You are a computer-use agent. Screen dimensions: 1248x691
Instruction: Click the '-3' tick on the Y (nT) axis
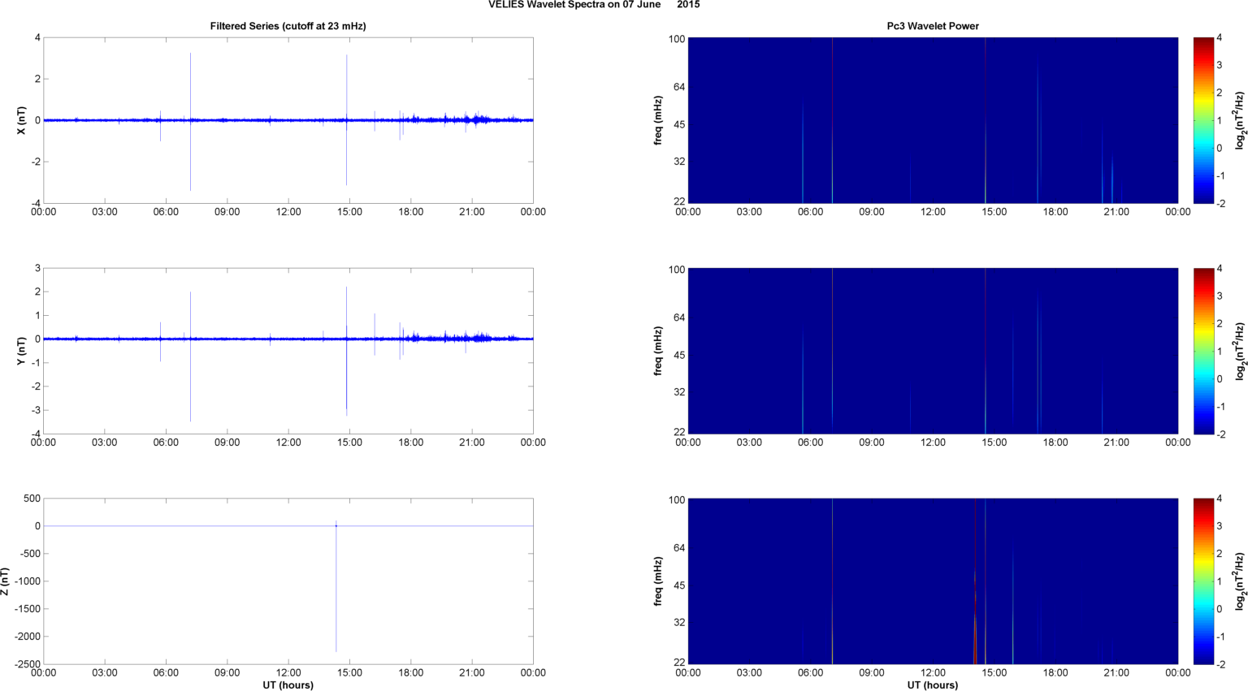click(35, 410)
